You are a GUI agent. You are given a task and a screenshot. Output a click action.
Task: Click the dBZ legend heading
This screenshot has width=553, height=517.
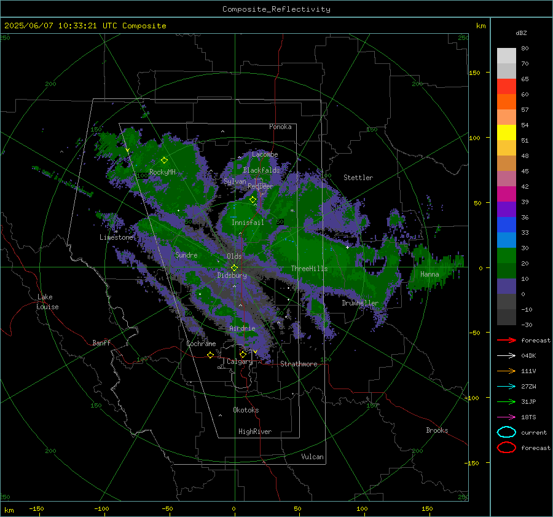[x=521, y=33]
